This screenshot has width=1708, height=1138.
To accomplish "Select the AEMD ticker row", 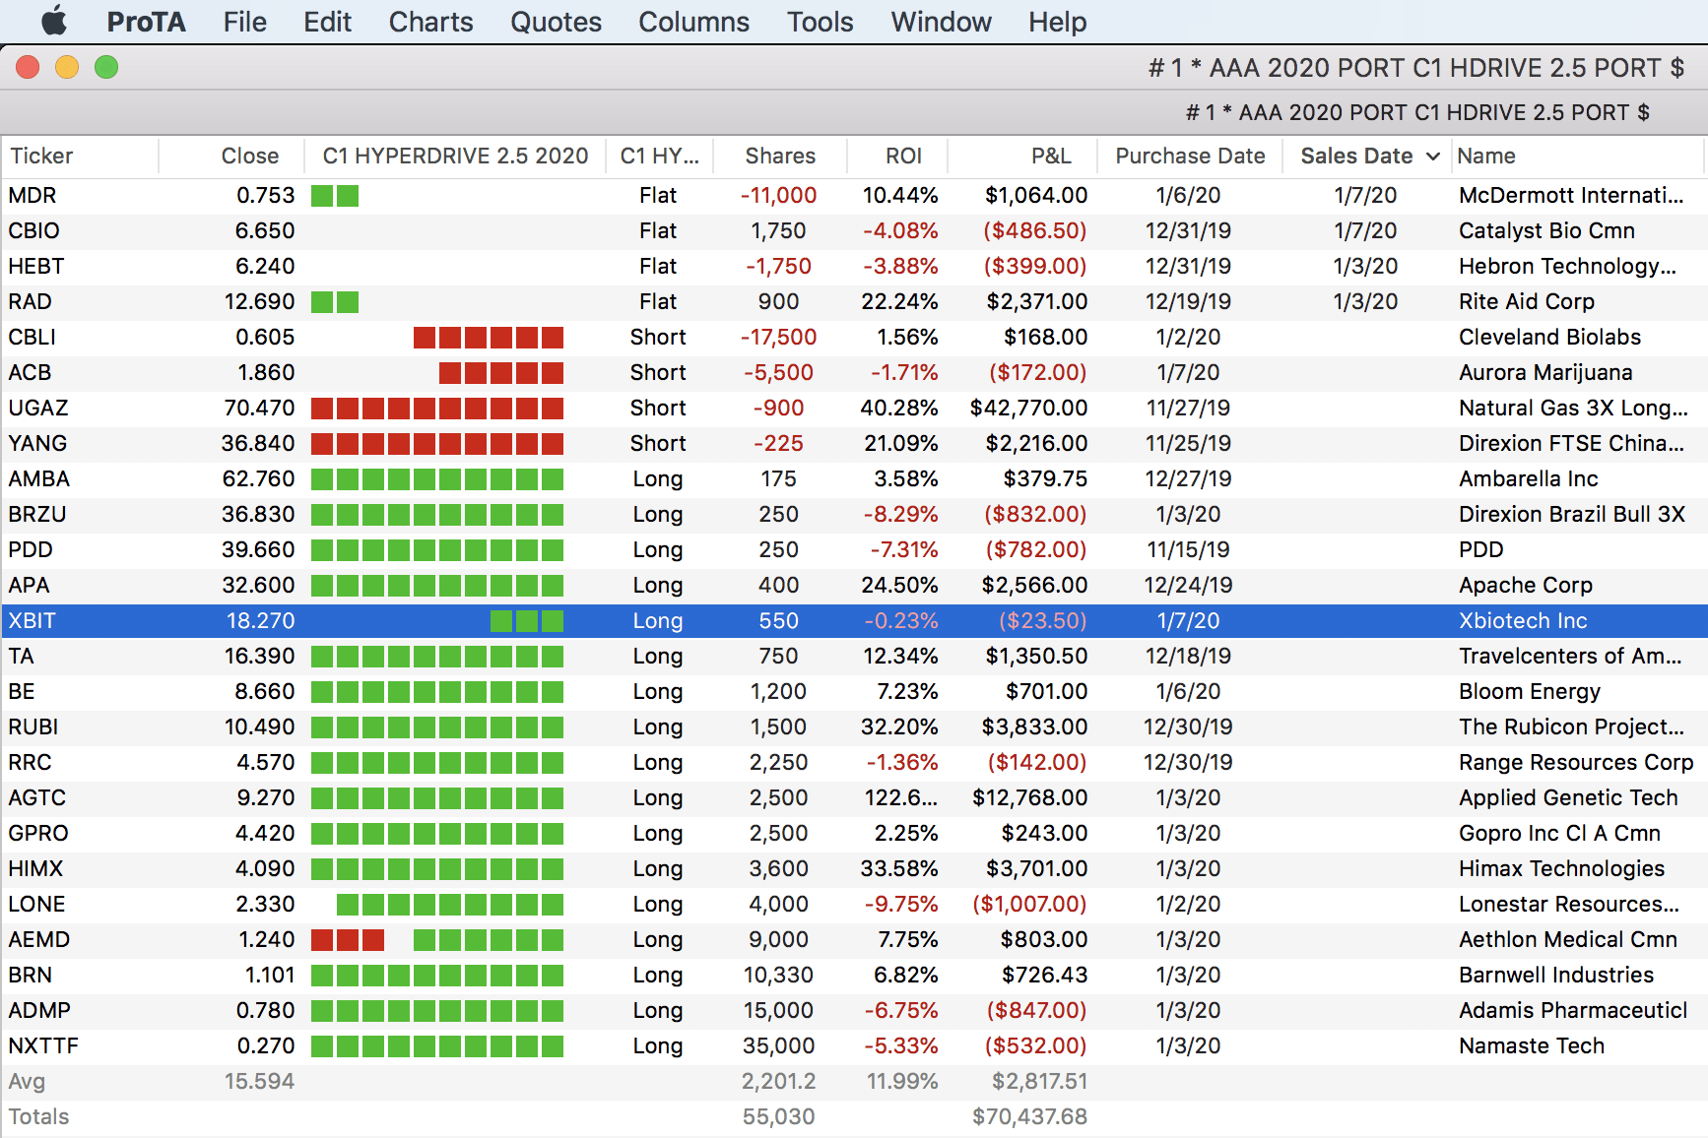I will tap(854, 939).
